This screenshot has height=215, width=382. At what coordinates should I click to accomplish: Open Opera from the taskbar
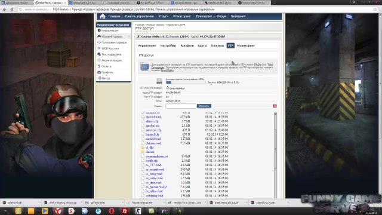click(x=112, y=211)
